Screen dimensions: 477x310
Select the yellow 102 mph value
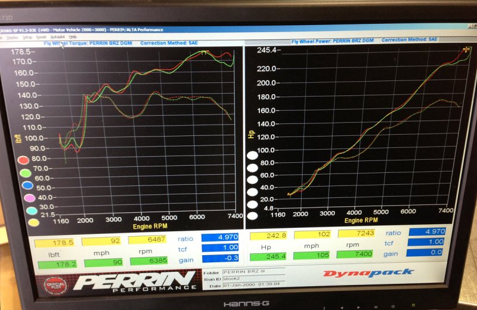point(312,234)
